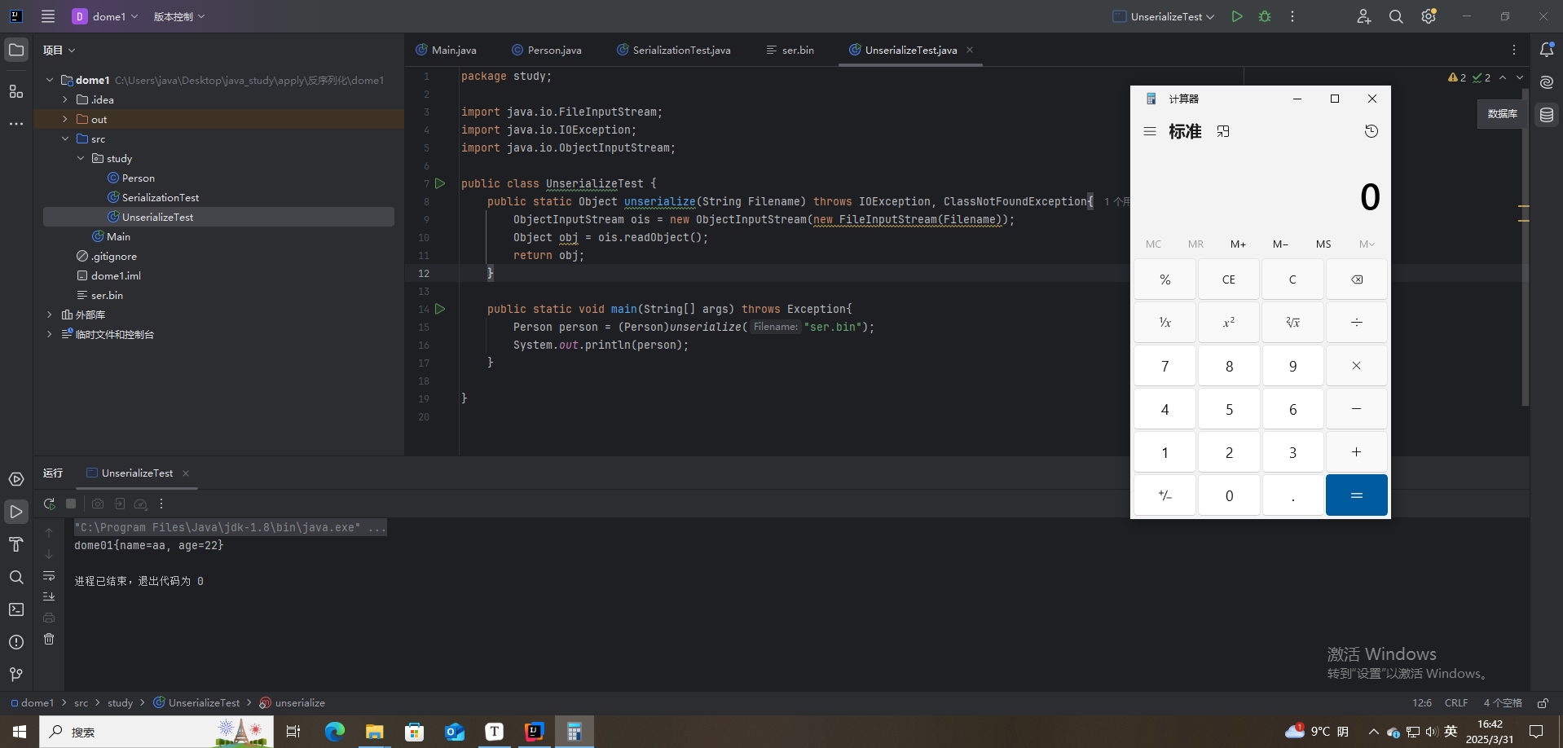Open the UnserializeTest run configuration dropdown
The height and width of the screenshot is (748, 1563).
click(x=1164, y=16)
